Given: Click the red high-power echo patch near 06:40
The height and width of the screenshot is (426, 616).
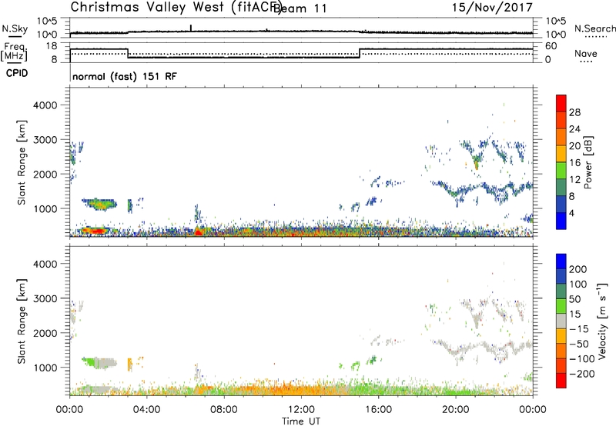Looking at the screenshot, I should (199, 232).
